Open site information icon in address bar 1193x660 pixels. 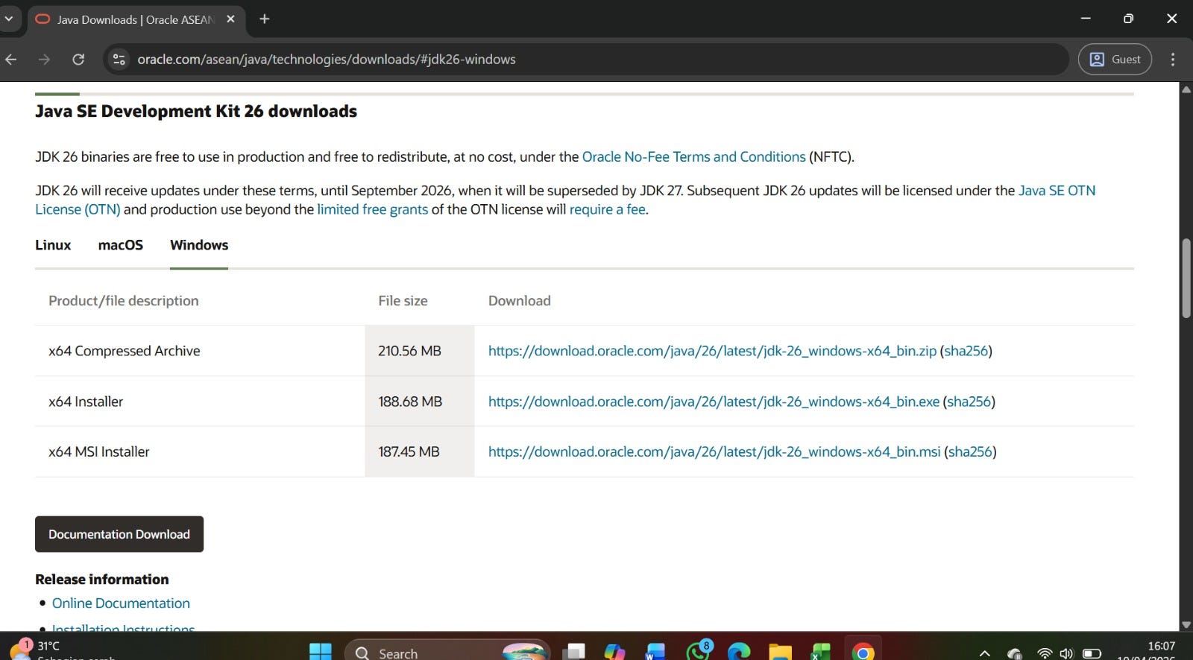tap(119, 60)
